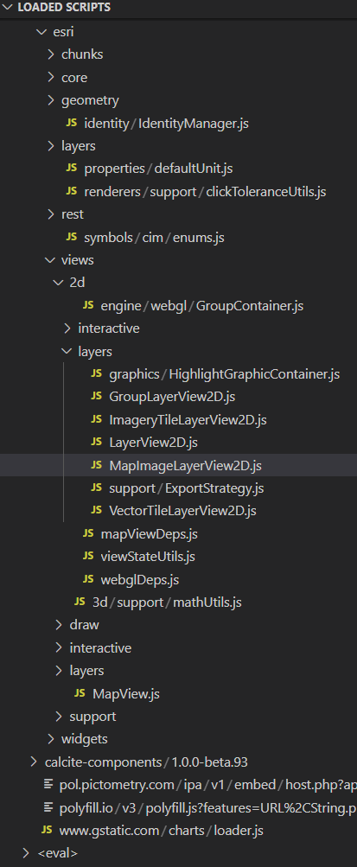The height and width of the screenshot is (867, 357).
Task: Click JS icon beside GroupContainer.js
Action: 88,305
